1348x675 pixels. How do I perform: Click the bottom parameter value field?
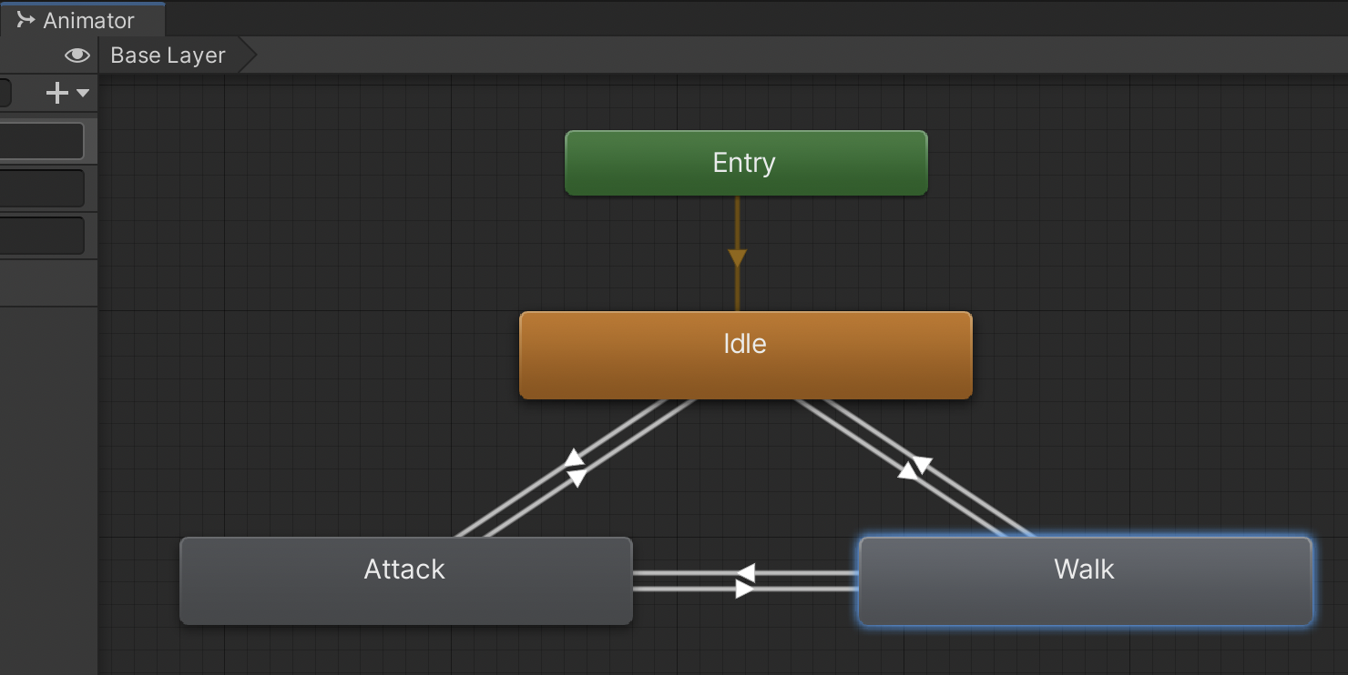(42, 236)
